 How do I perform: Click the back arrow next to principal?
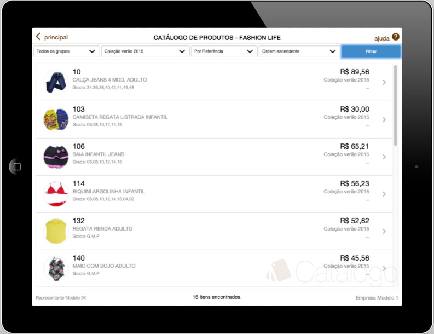[38, 36]
